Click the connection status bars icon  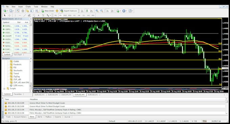pyautogui.click(x=205, y=121)
